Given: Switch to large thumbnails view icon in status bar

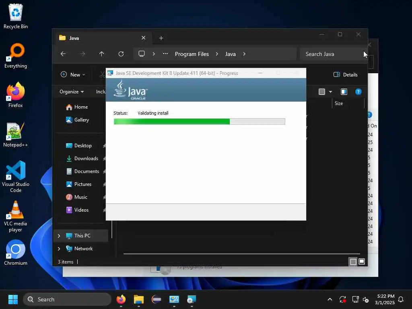Looking at the screenshot, I should 362,262.
